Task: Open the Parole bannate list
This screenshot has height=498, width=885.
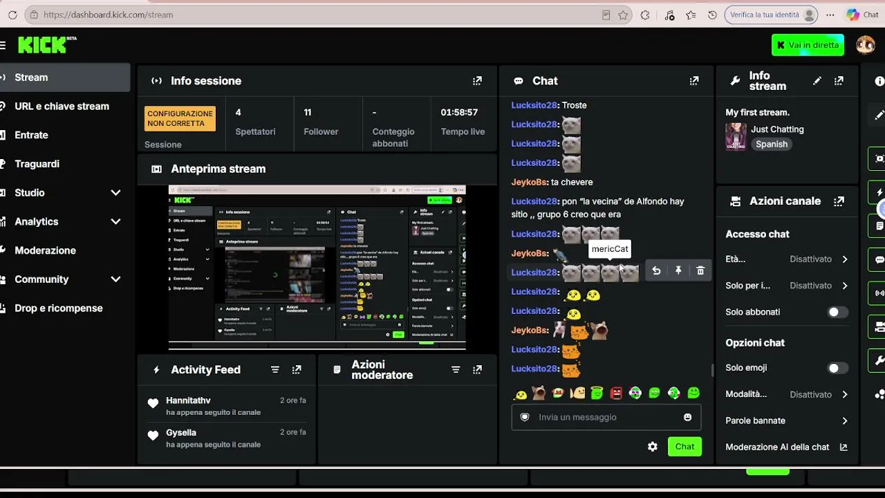Action: (787, 421)
